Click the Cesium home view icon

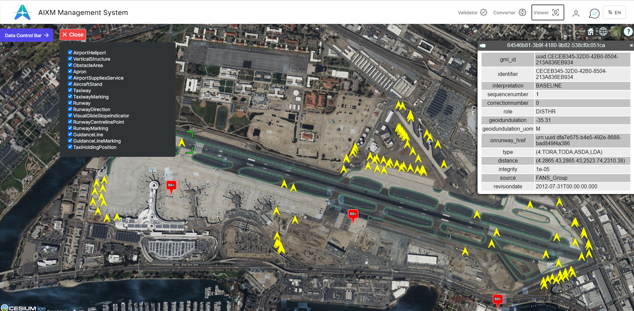(591, 31)
